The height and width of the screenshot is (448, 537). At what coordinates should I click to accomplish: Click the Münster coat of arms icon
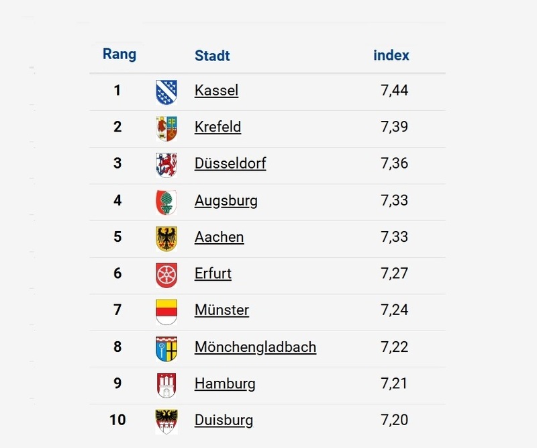tap(166, 311)
